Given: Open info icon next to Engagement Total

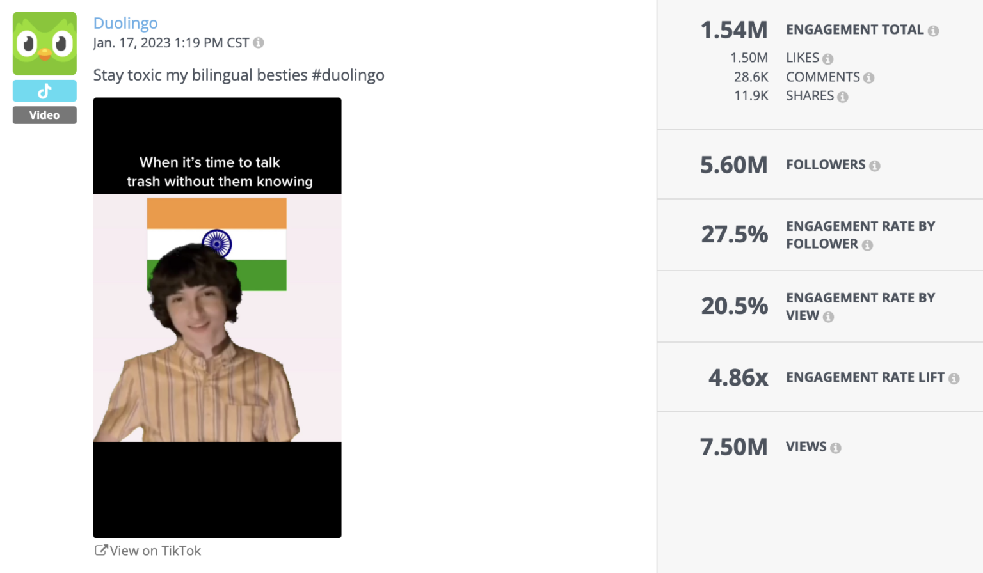Looking at the screenshot, I should pyautogui.click(x=933, y=31).
